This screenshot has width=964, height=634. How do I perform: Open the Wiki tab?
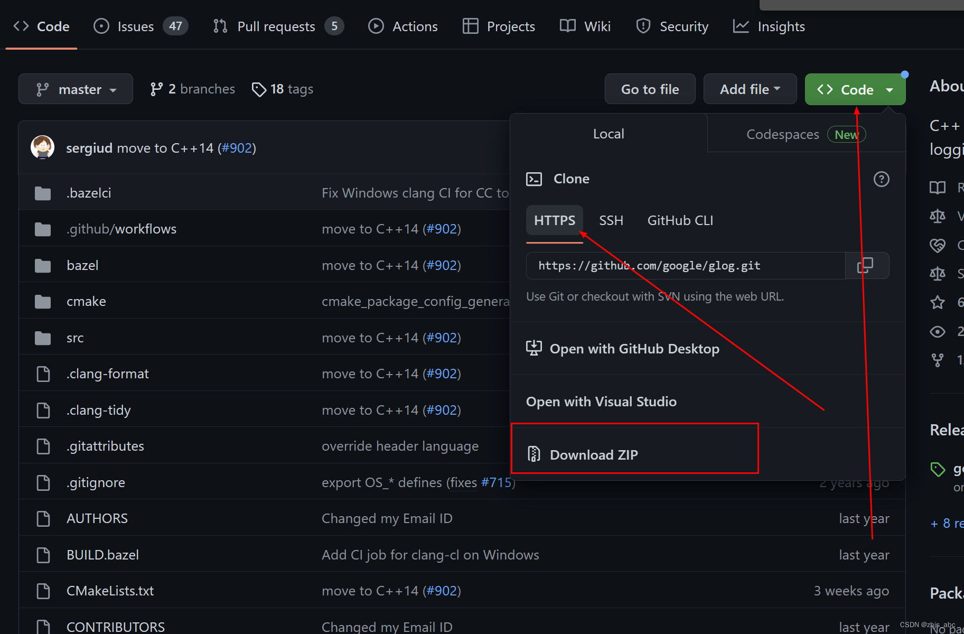point(585,26)
